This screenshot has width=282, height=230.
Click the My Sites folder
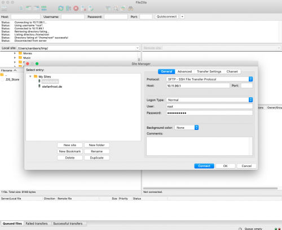45,76
